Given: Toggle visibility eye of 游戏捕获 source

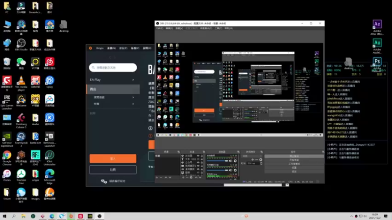Looking at the screenshot, I should pyautogui.click(x=198, y=169).
